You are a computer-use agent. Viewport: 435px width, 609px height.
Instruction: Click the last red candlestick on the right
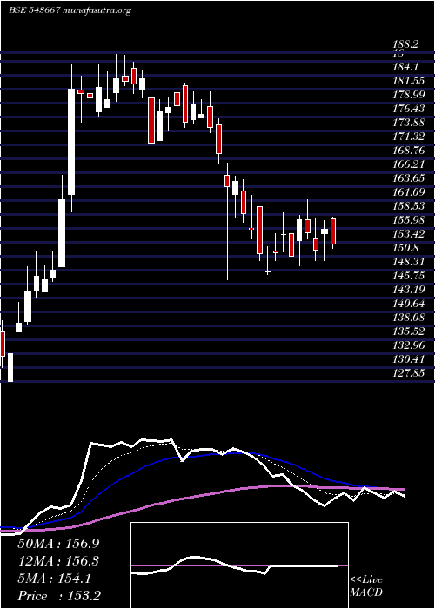tap(333, 231)
